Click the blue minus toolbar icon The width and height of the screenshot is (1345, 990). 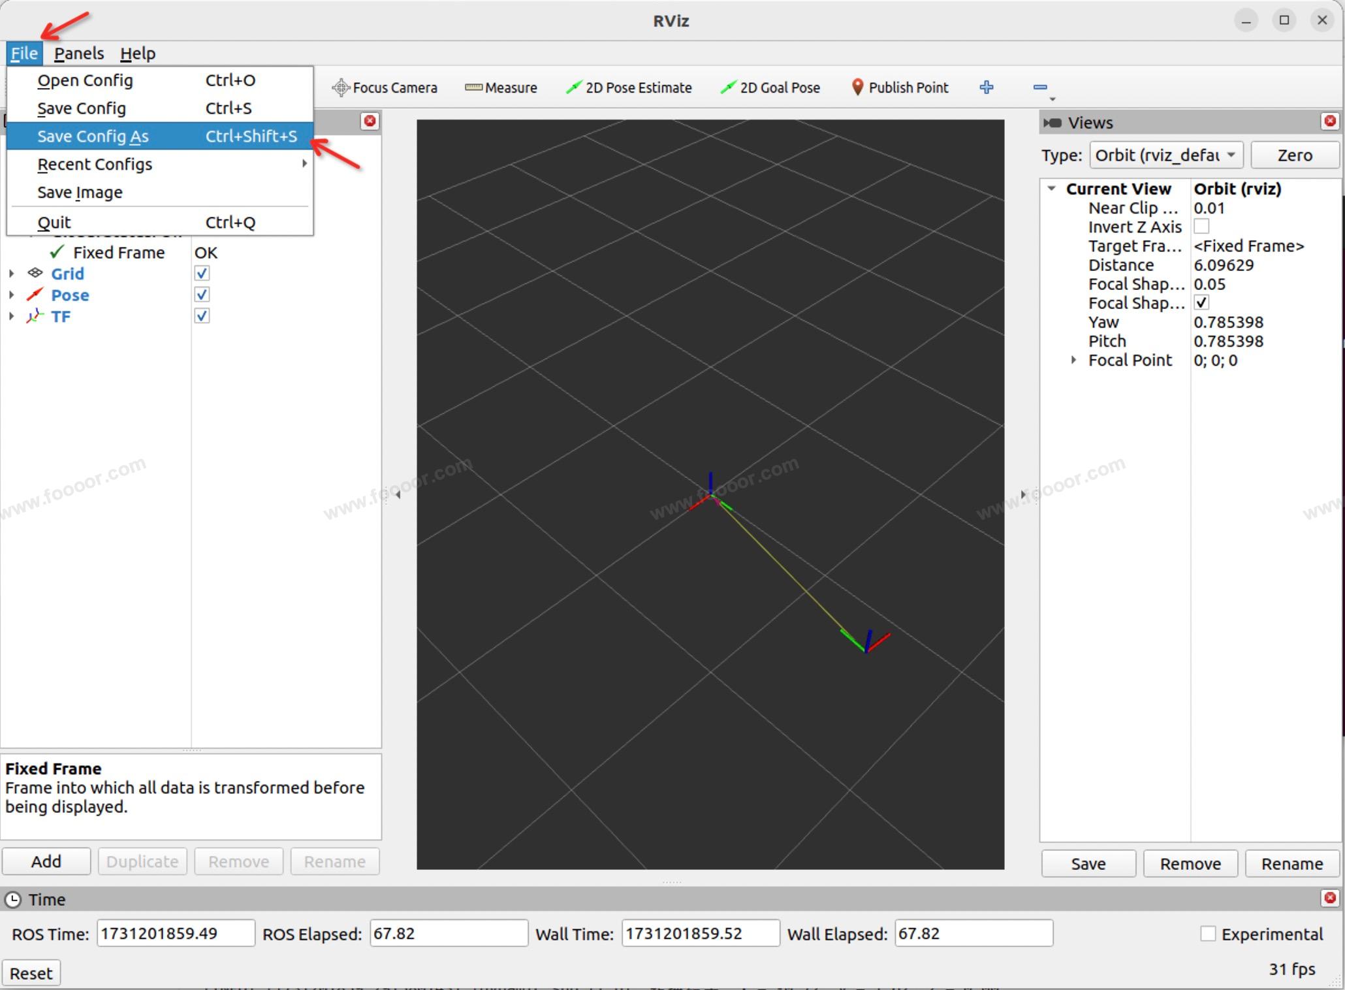(1040, 88)
